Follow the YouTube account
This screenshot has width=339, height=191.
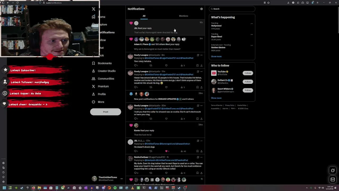coord(248,73)
